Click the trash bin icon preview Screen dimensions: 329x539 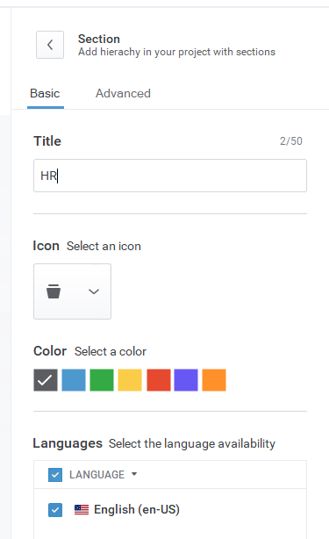click(54, 291)
